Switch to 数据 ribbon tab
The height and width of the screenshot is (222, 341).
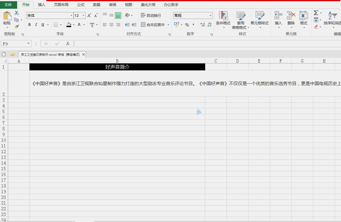[x=96, y=5]
